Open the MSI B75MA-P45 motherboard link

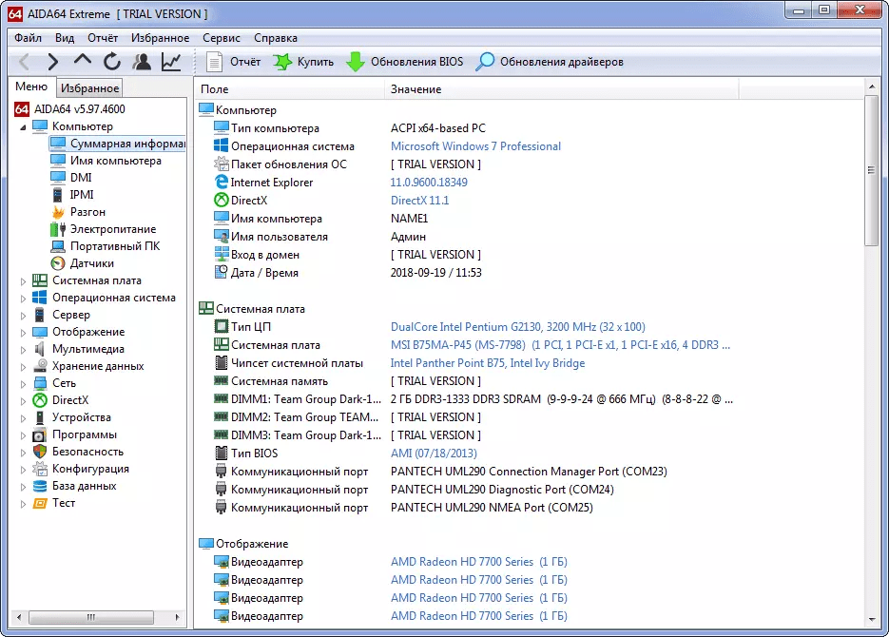point(560,345)
